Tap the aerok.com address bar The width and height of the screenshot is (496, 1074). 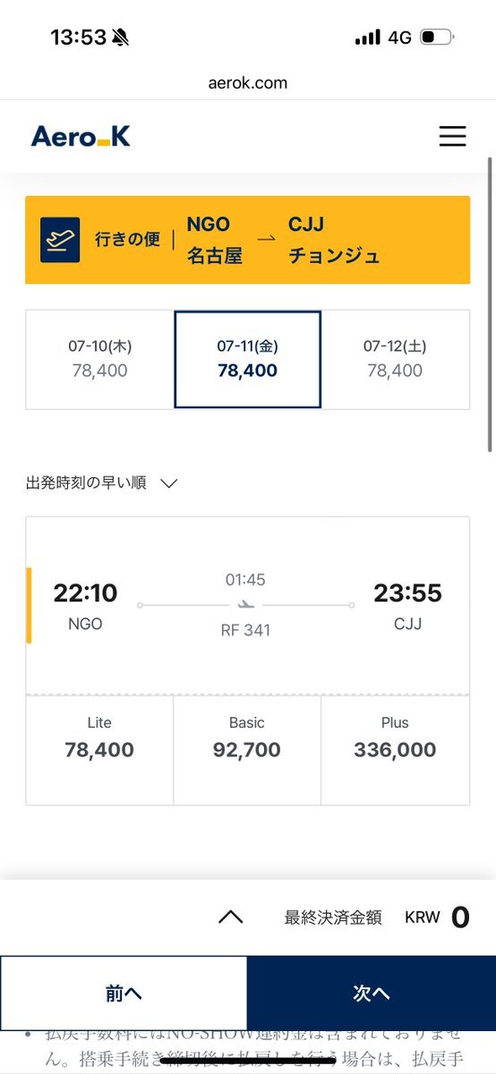tap(248, 82)
